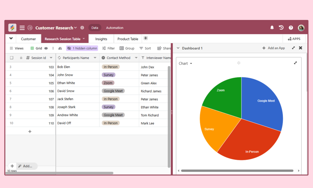
Task: Toggle the 1 hidden column visibility
Action: click(82, 48)
